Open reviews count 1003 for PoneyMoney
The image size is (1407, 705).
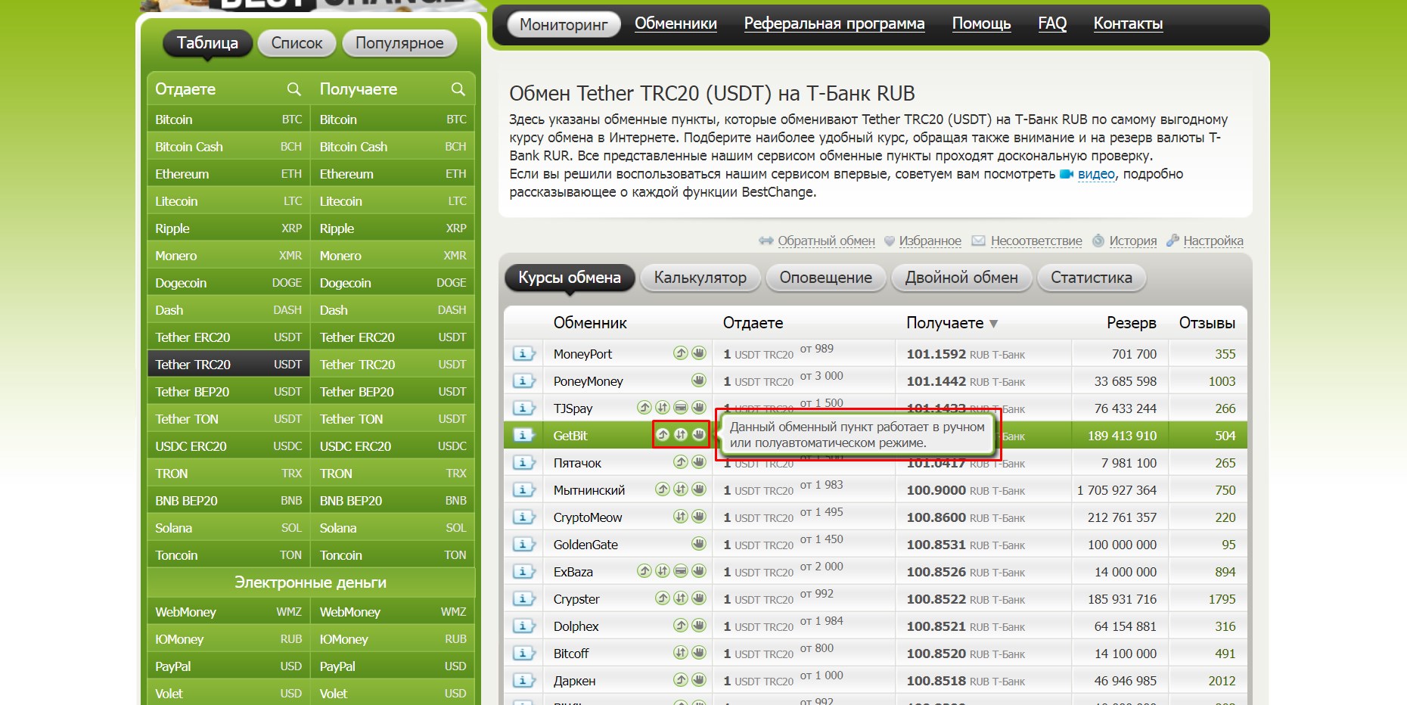tap(1222, 381)
